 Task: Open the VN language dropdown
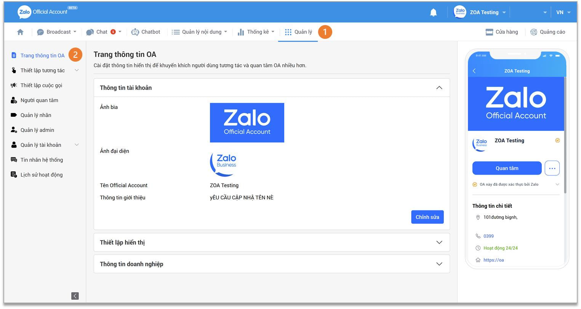click(563, 12)
